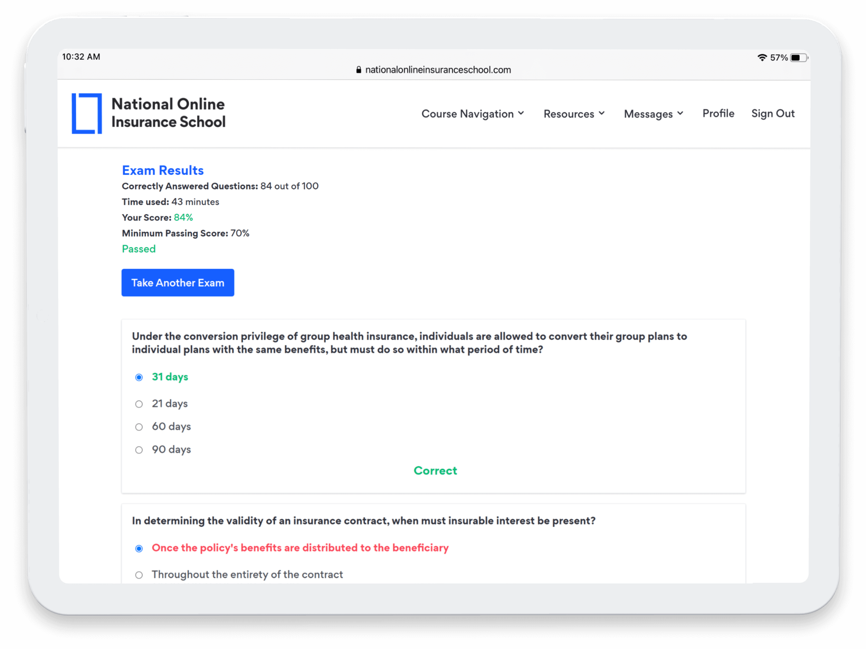
Task: Tap the battery indicator icon
Action: 798,58
